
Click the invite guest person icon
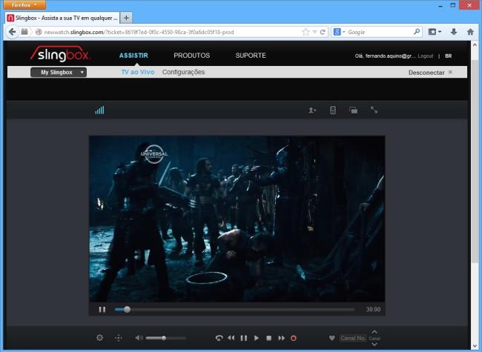[312, 110]
